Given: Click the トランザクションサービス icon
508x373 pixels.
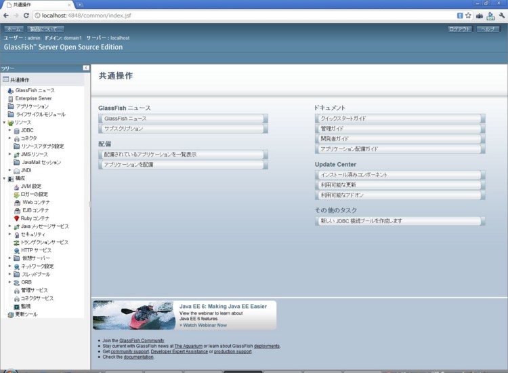Looking at the screenshot, I should (16, 243).
